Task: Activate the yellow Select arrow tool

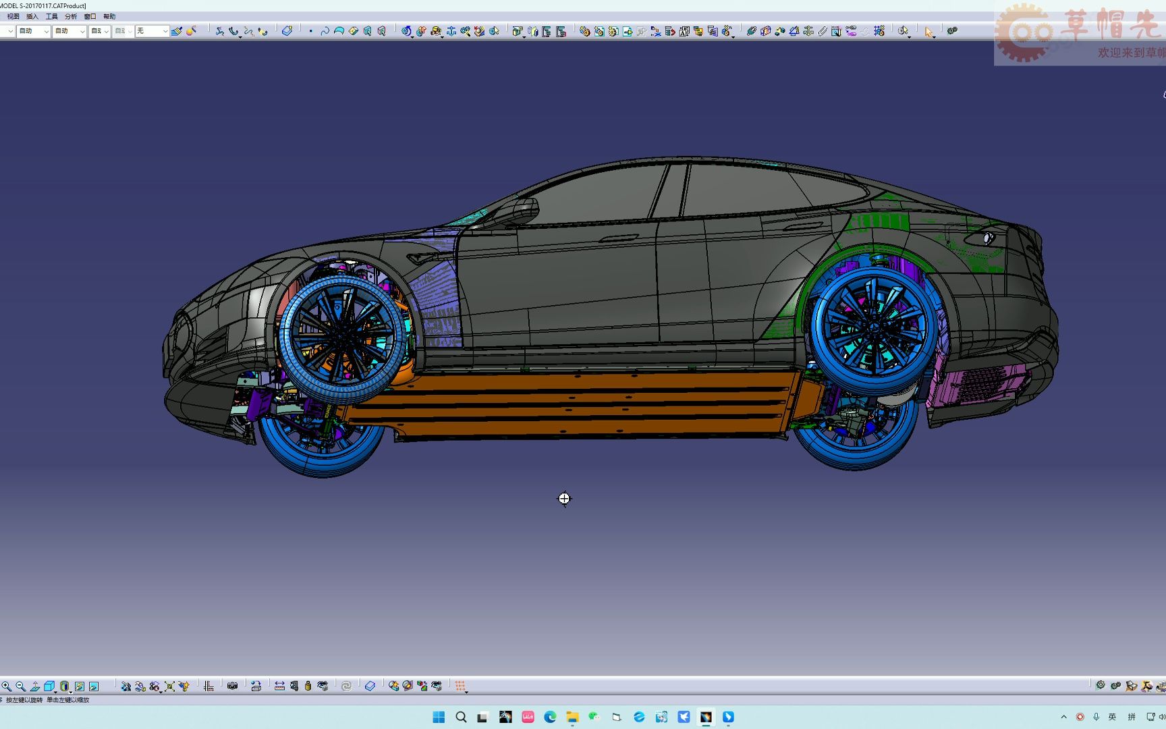Action: pos(928,31)
